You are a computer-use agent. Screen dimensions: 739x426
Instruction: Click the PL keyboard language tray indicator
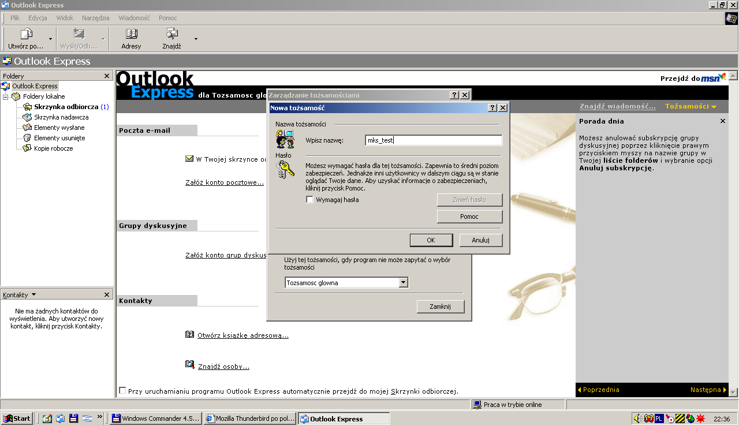point(659,418)
